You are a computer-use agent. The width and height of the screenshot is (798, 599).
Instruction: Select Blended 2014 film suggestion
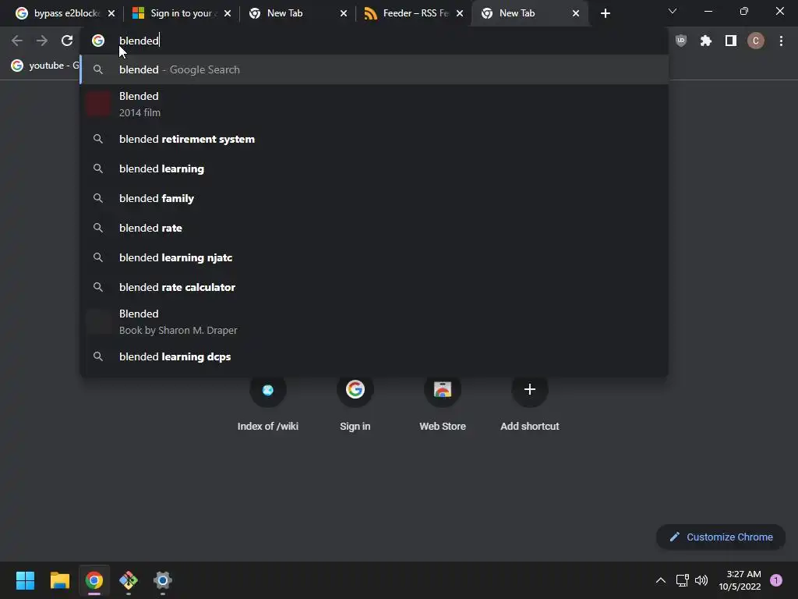point(374,104)
